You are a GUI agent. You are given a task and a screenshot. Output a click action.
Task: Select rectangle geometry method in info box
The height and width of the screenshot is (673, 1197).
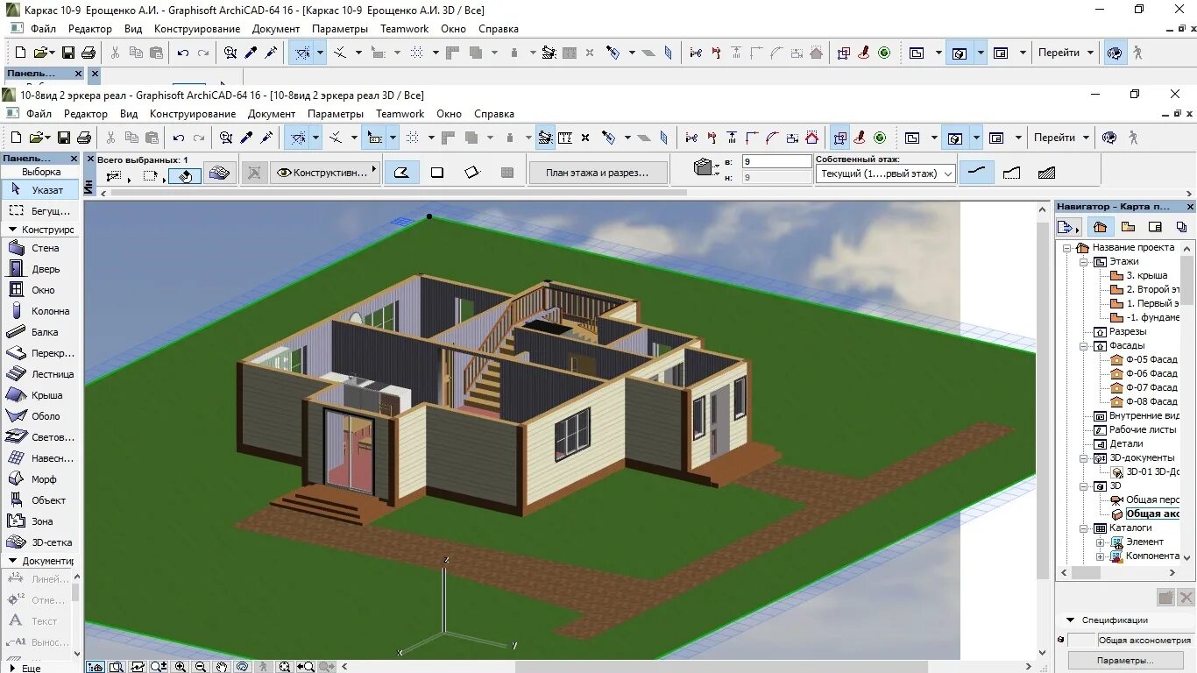(x=437, y=173)
